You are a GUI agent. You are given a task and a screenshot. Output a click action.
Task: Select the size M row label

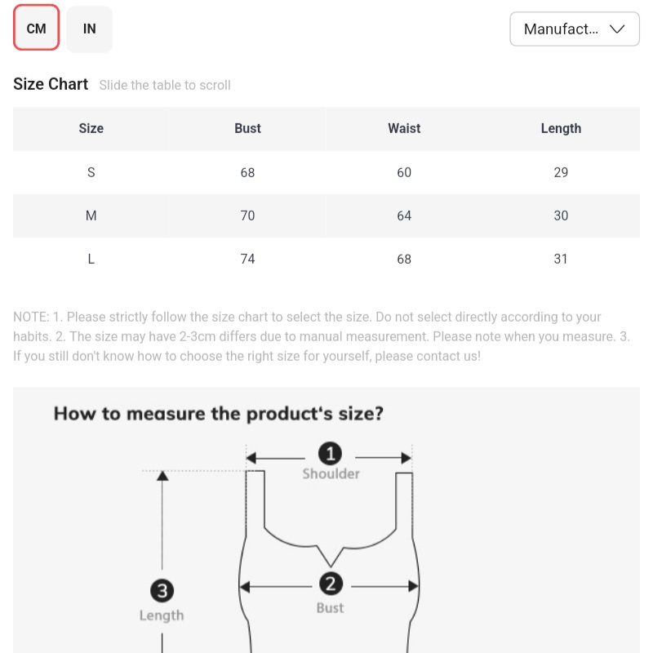pyautogui.click(x=91, y=215)
